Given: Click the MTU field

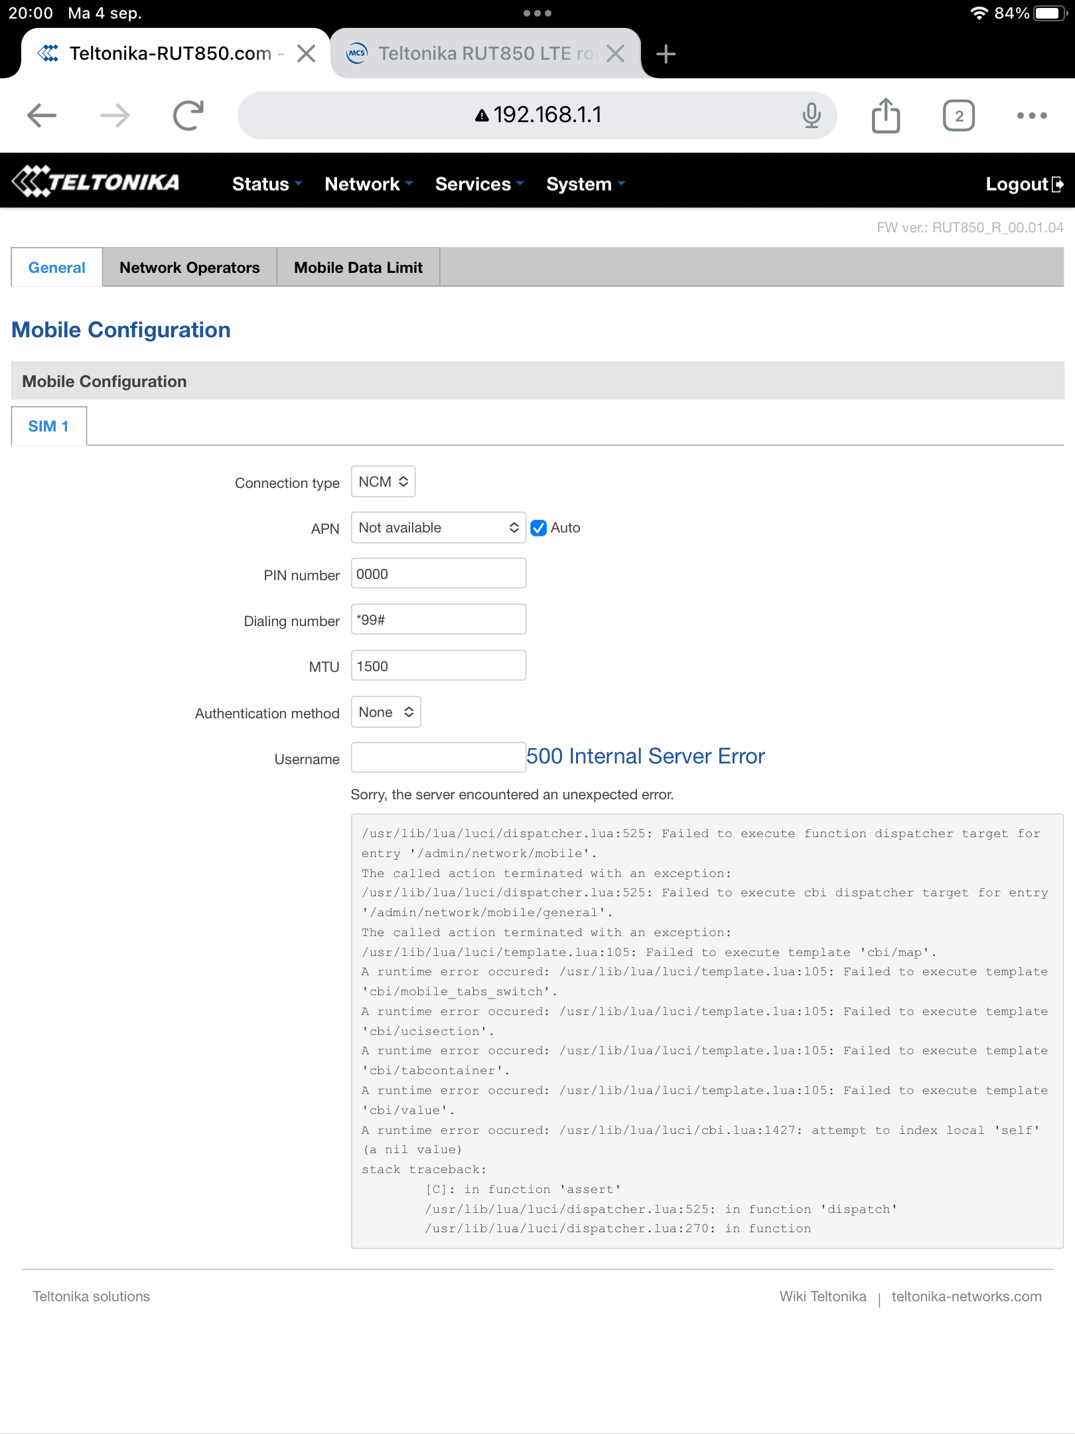Looking at the screenshot, I should (x=438, y=666).
